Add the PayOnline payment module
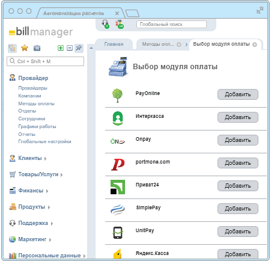 238,94
